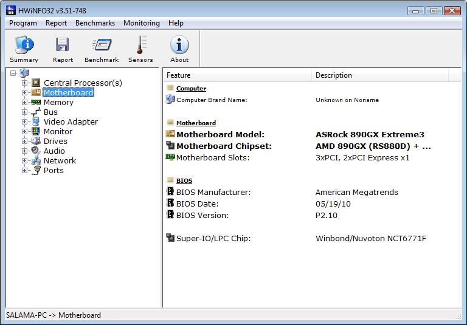Viewport: 467px width, 325px height.
Task: Click the Ports icon in tree
Action: 36,170
